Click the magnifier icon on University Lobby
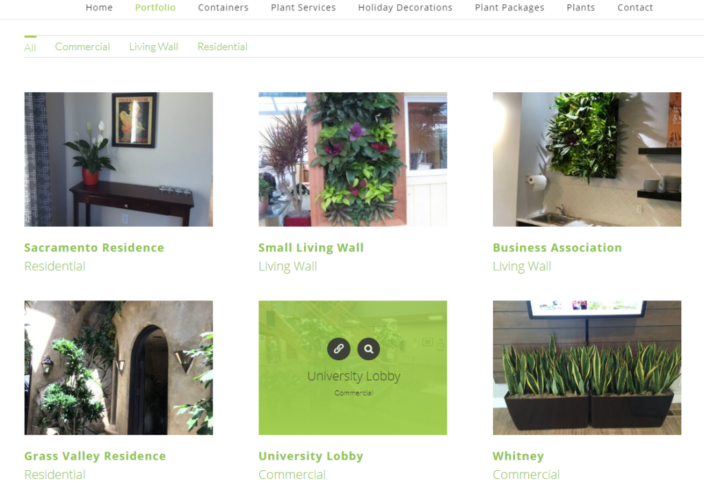 pos(368,348)
